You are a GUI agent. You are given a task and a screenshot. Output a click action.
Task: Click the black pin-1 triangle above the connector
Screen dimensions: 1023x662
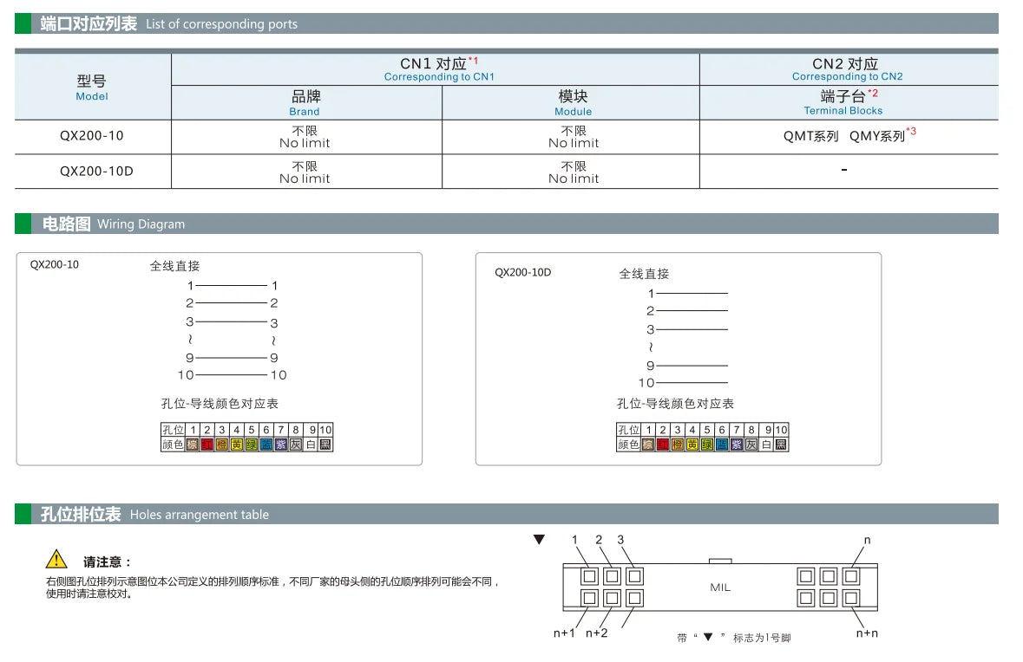[539, 540]
